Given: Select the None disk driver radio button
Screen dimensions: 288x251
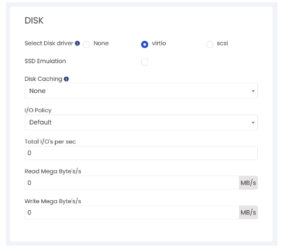Looking at the screenshot, I should click(x=86, y=44).
